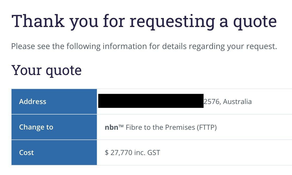Image resolution: width=292 pixels, height=175 pixels.
Task: Click the 27,770 amount
Action: [x=121, y=152]
